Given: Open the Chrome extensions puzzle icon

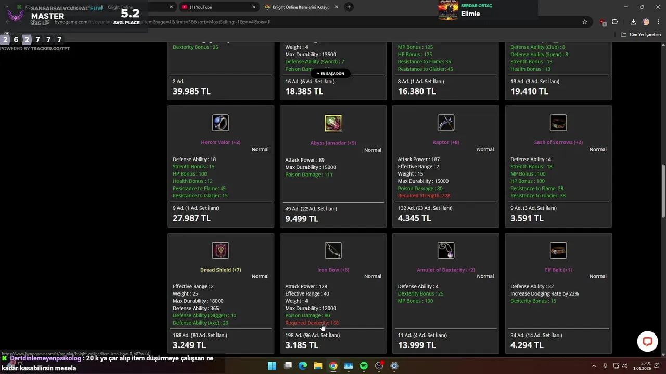Looking at the screenshot, I should click(x=615, y=22).
